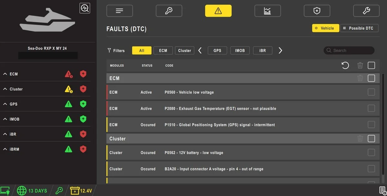The image size is (387, 196).
Task: Click iBRM green warning icon
Action: pyautogui.click(x=68, y=149)
